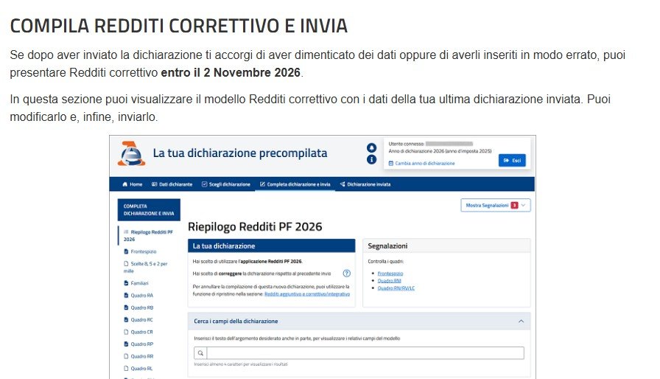Viewport: 660px width, 379px height.
Task: Expand Mostra Segnalazioni dropdown
Action: tap(496, 206)
